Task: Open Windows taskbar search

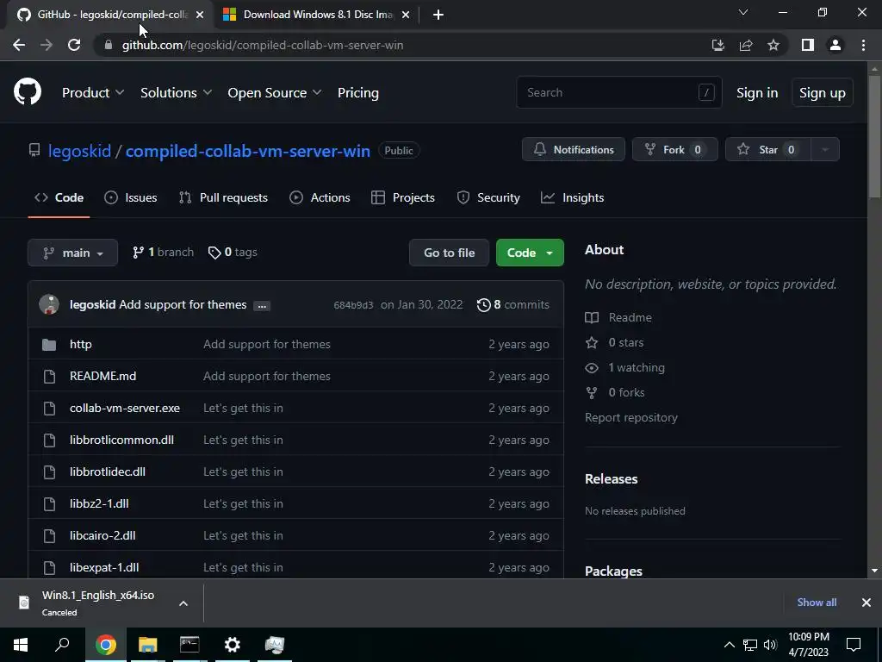Action: [62, 644]
